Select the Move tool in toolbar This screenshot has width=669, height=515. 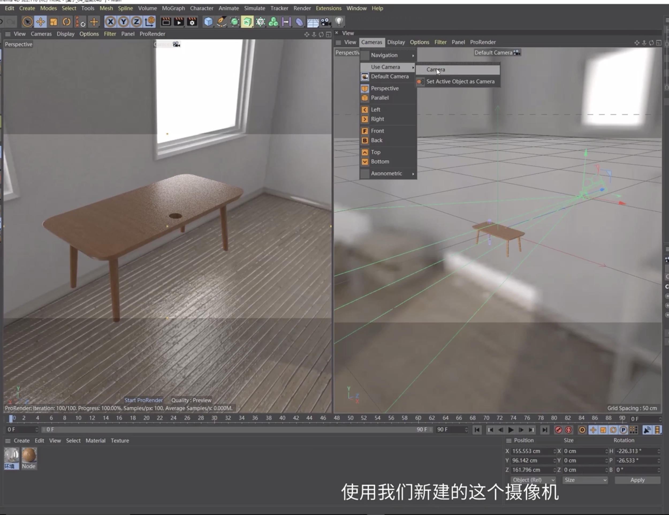tap(40, 22)
